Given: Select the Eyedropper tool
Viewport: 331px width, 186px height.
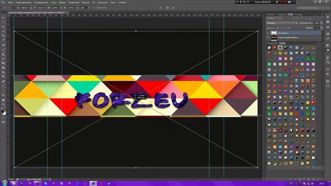Looking at the screenshot, I should pyautogui.click(x=3, y=40).
